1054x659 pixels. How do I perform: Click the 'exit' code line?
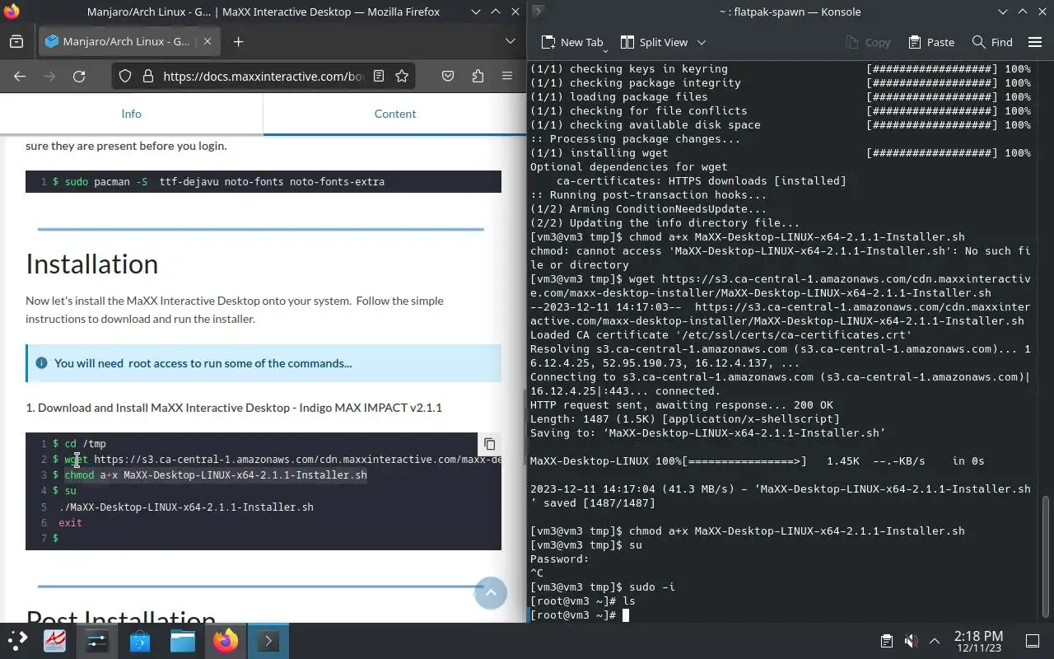point(70,523)
